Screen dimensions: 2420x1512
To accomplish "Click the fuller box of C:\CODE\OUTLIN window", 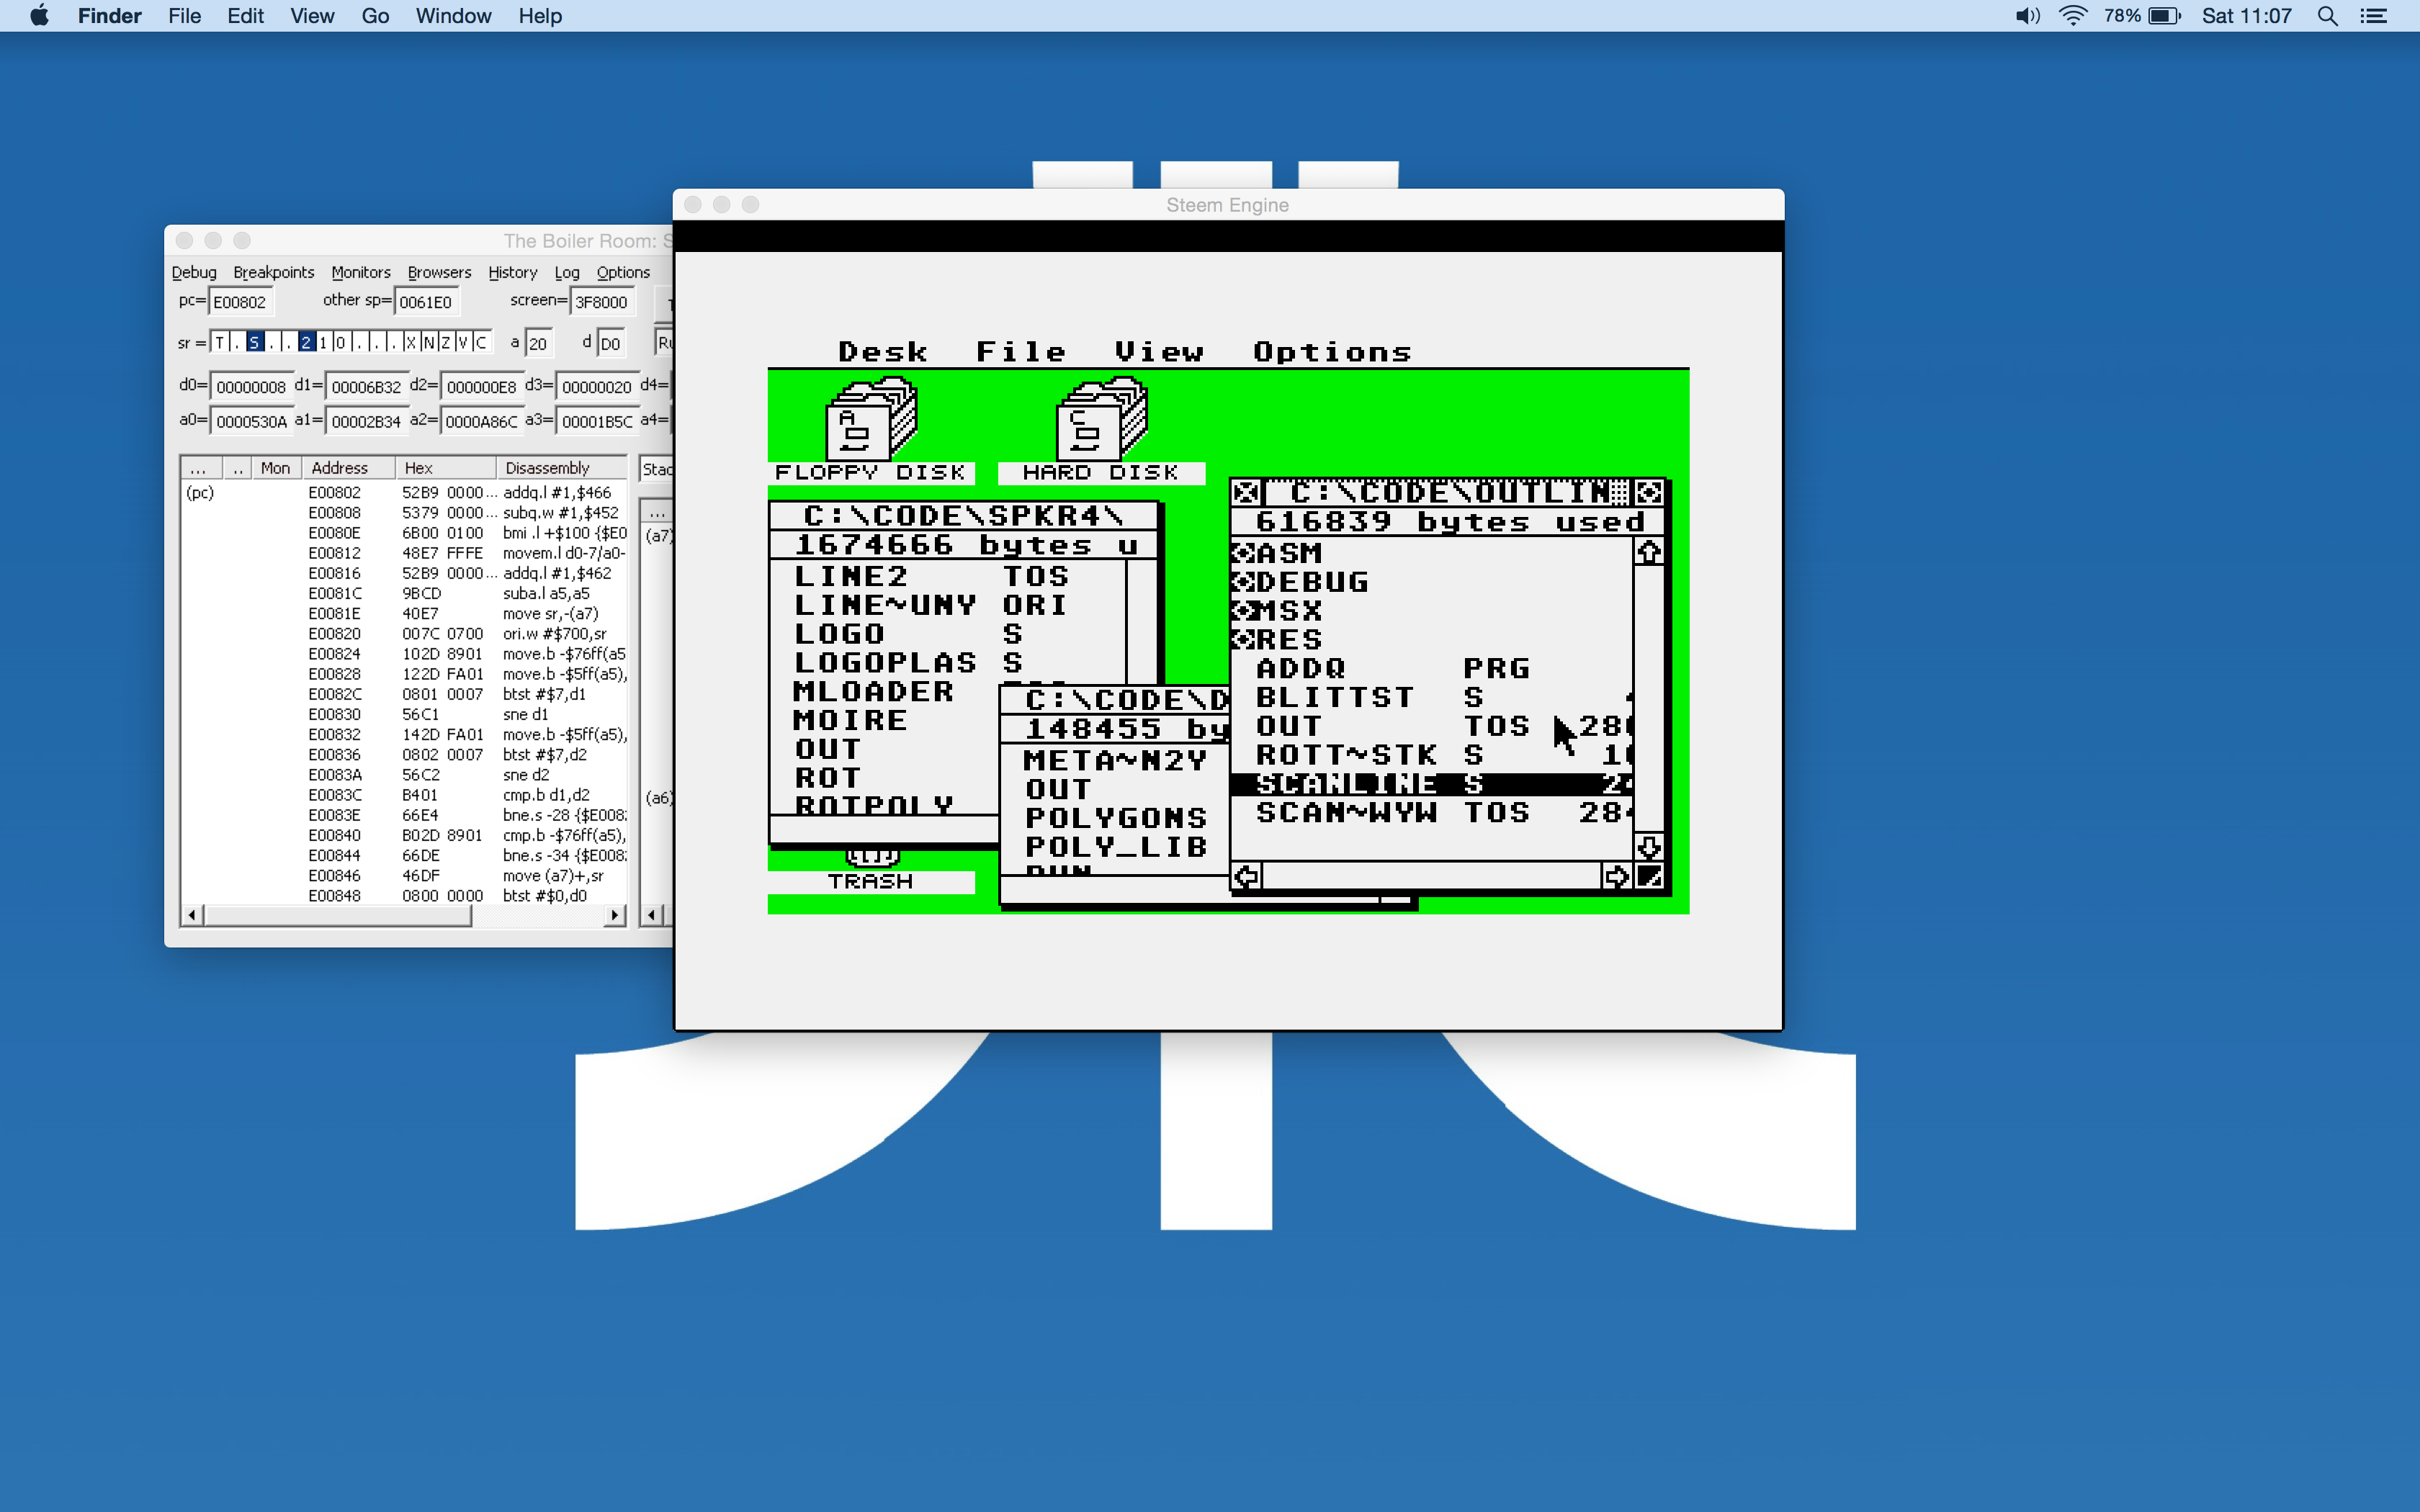I will pos(1649,492).
